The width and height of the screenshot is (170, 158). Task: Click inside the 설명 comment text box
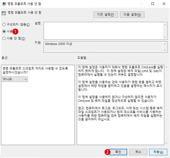click(103, 31)
